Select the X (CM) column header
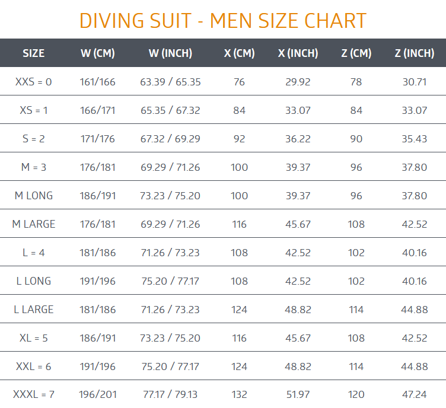Image resolution: width=446 pixels, height=408 pixels. click(239, 53)
